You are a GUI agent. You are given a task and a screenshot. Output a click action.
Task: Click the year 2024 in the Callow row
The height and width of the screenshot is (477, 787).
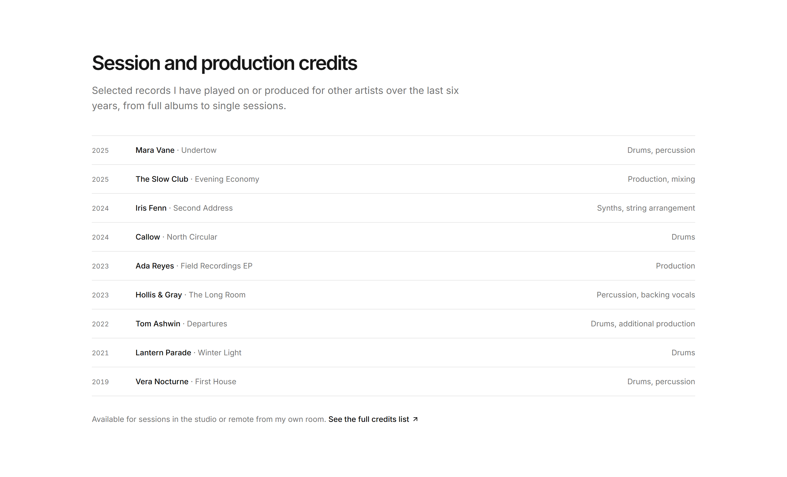100,237
